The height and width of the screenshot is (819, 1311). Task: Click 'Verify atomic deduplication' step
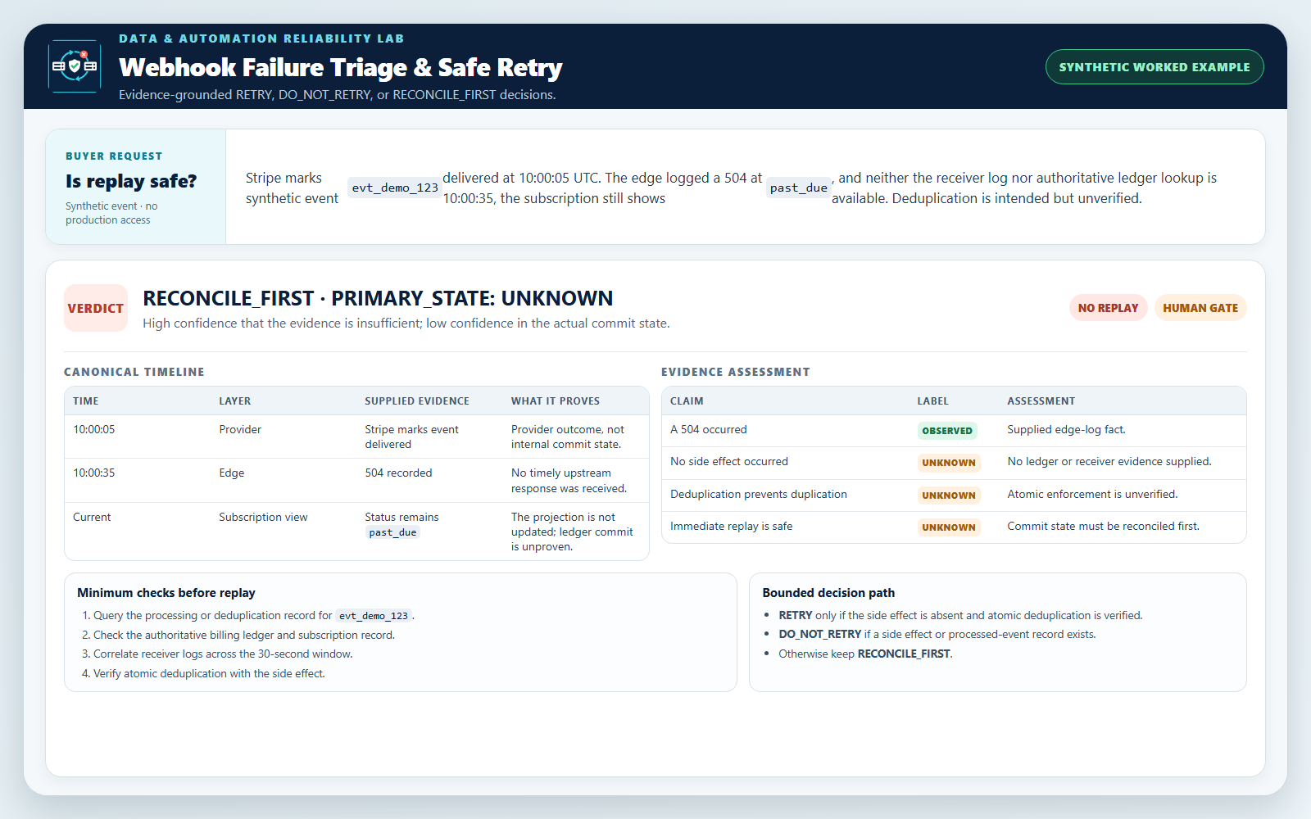[x=209, y=673]
